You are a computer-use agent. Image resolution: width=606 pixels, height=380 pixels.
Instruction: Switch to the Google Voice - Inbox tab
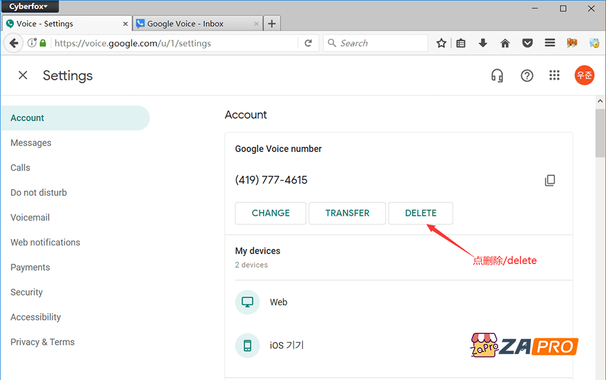click(x=194, y=23)
